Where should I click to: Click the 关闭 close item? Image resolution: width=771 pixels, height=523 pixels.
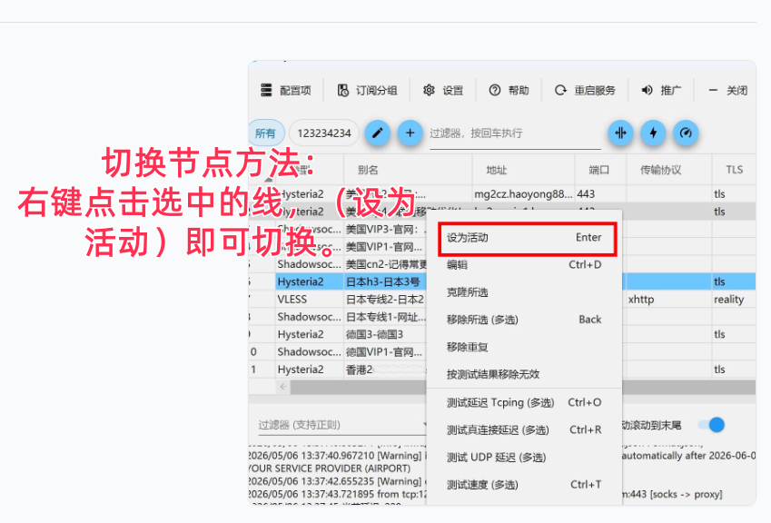[727, 91]
